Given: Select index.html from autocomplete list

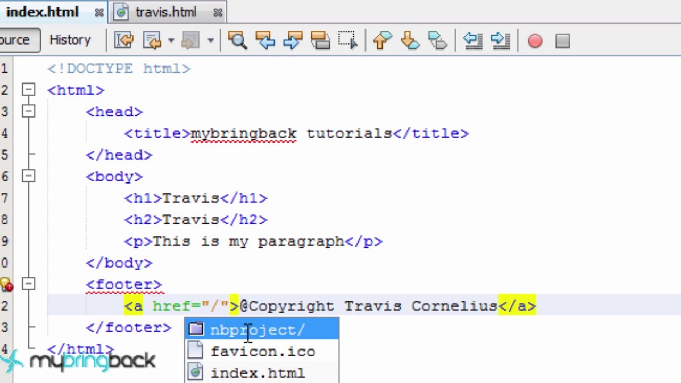Looking at the screenshot, I should (262, 372).
